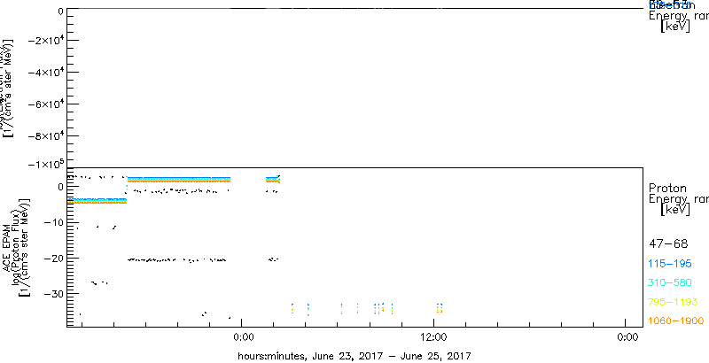Click the Proton legend heading
The width and height of the screenshot is (709, 363).
point(668,188)
